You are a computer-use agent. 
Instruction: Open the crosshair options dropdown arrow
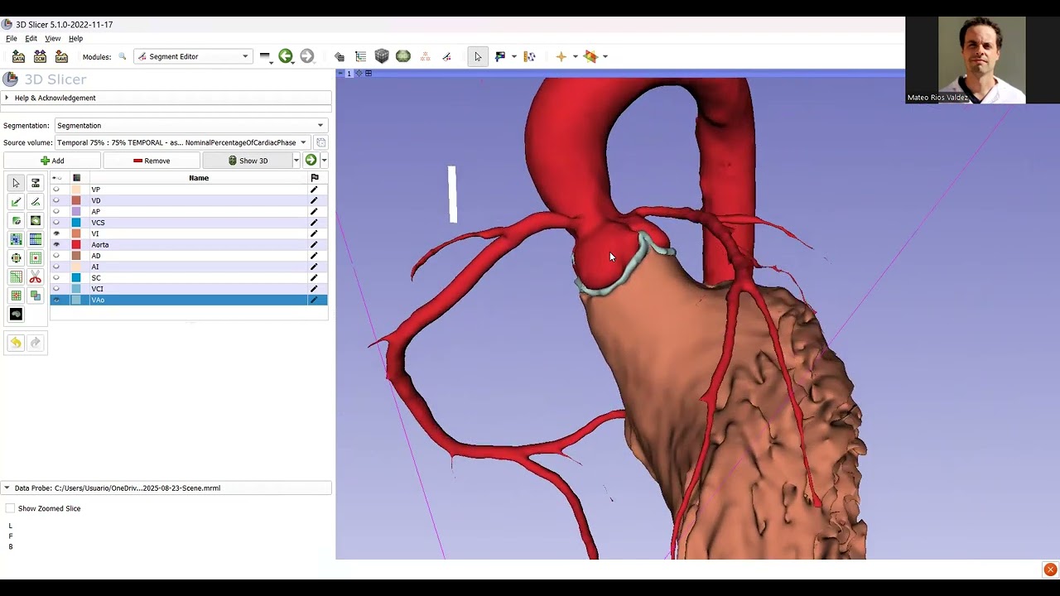pyautogui.click(x=575, y=56)
